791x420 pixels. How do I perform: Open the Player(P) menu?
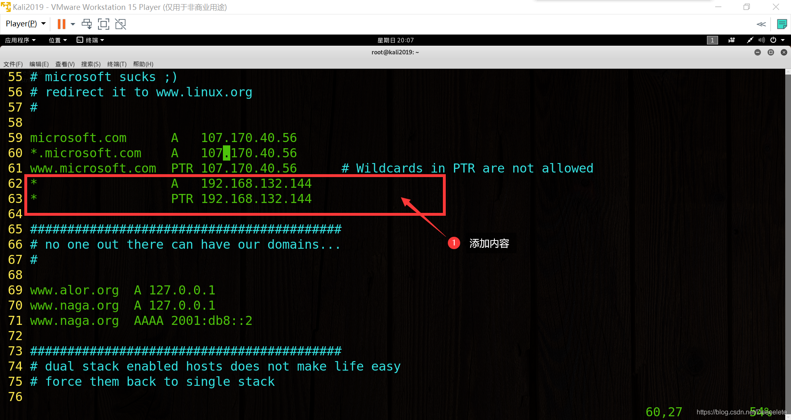click(26, 24)
